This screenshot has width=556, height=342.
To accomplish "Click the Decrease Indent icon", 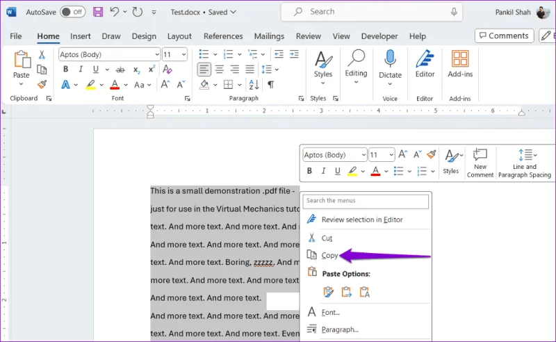I will (279, 54).
